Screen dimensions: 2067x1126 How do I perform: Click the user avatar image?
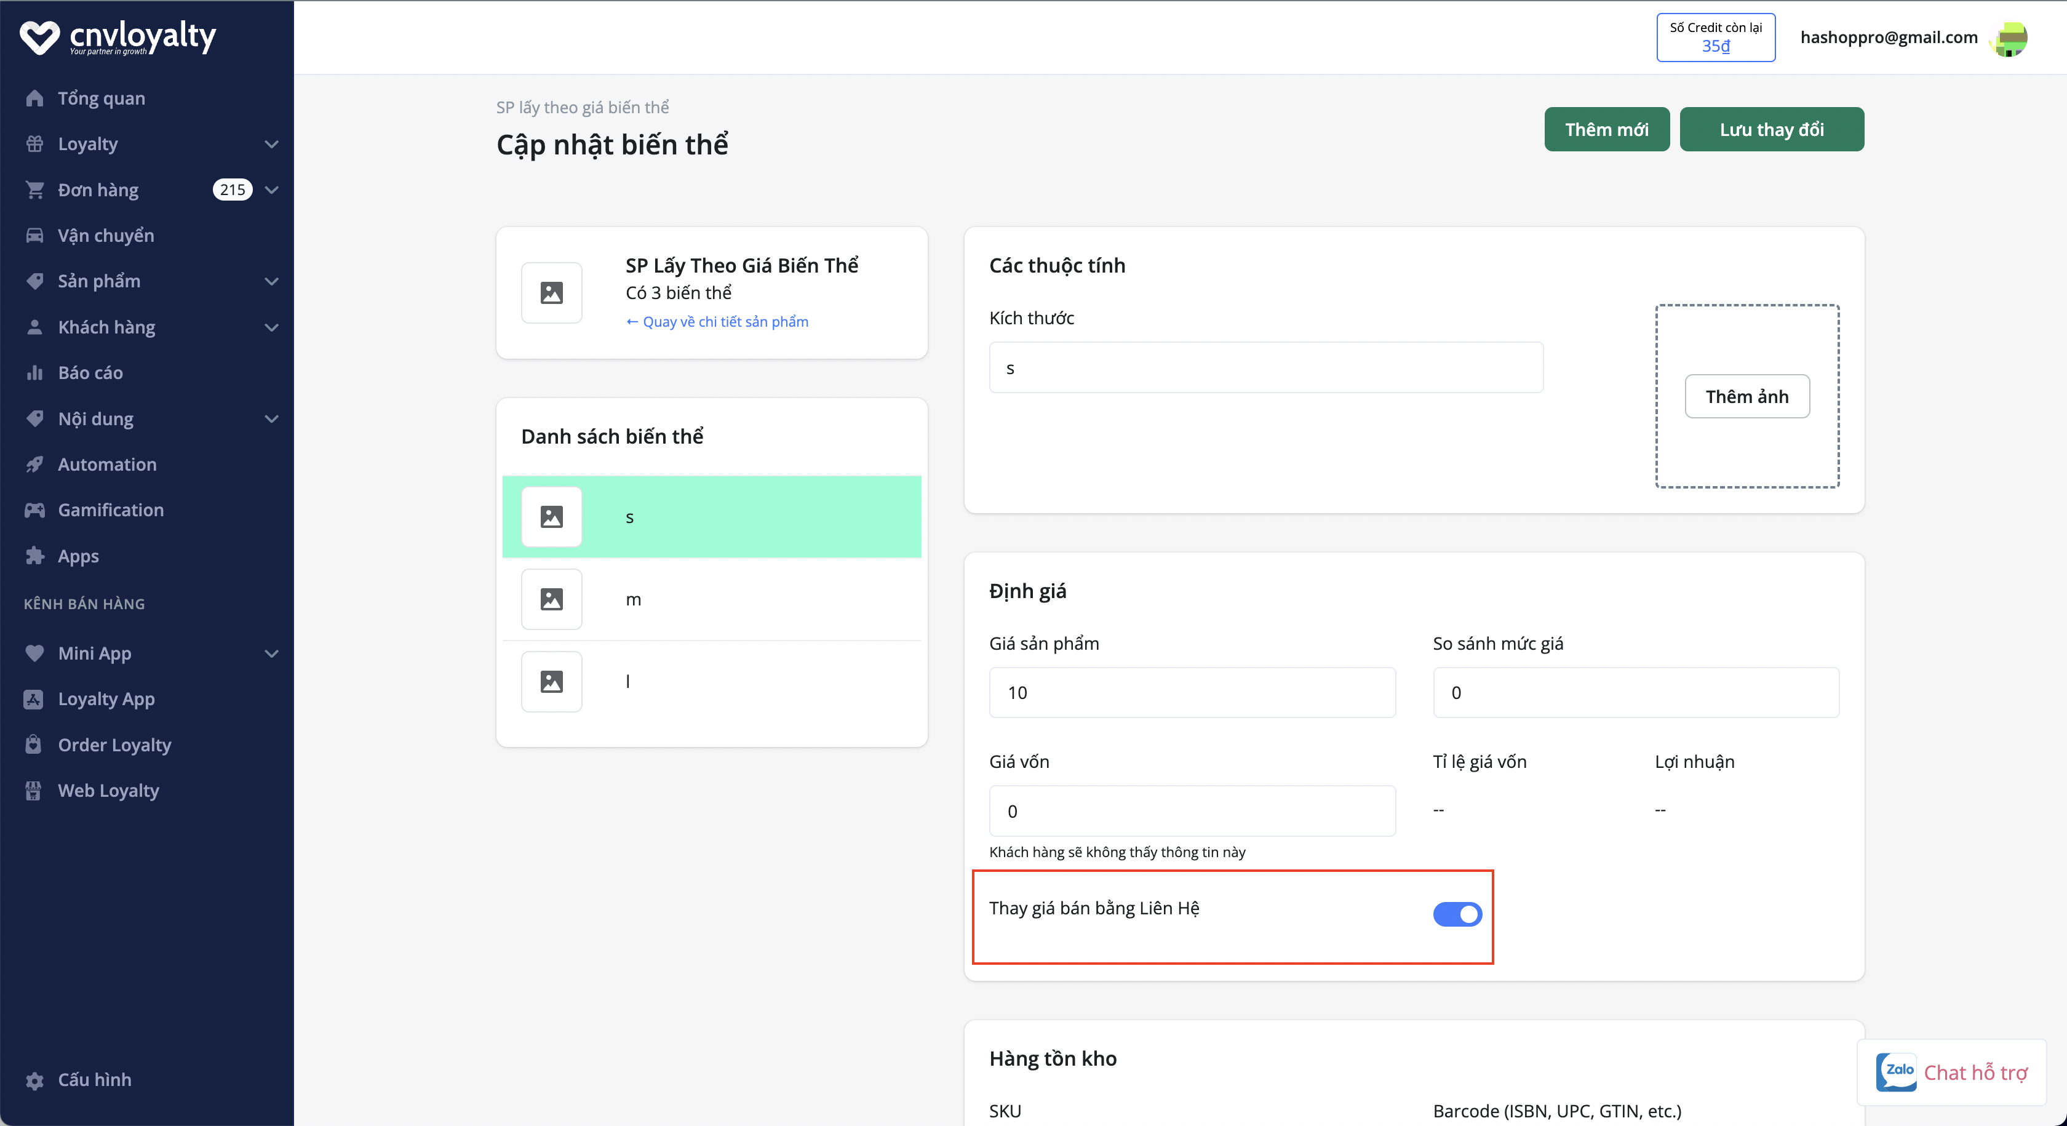coord(2010,38)
